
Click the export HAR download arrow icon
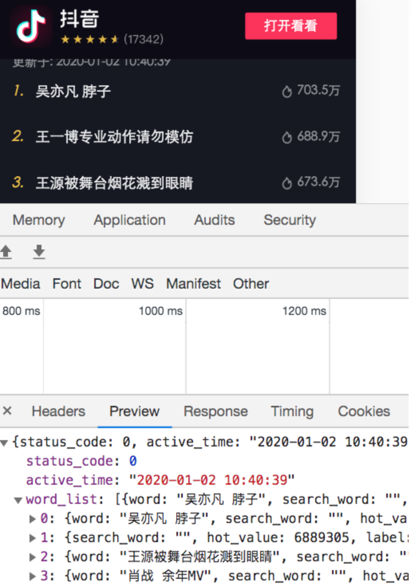coord(39,252)
